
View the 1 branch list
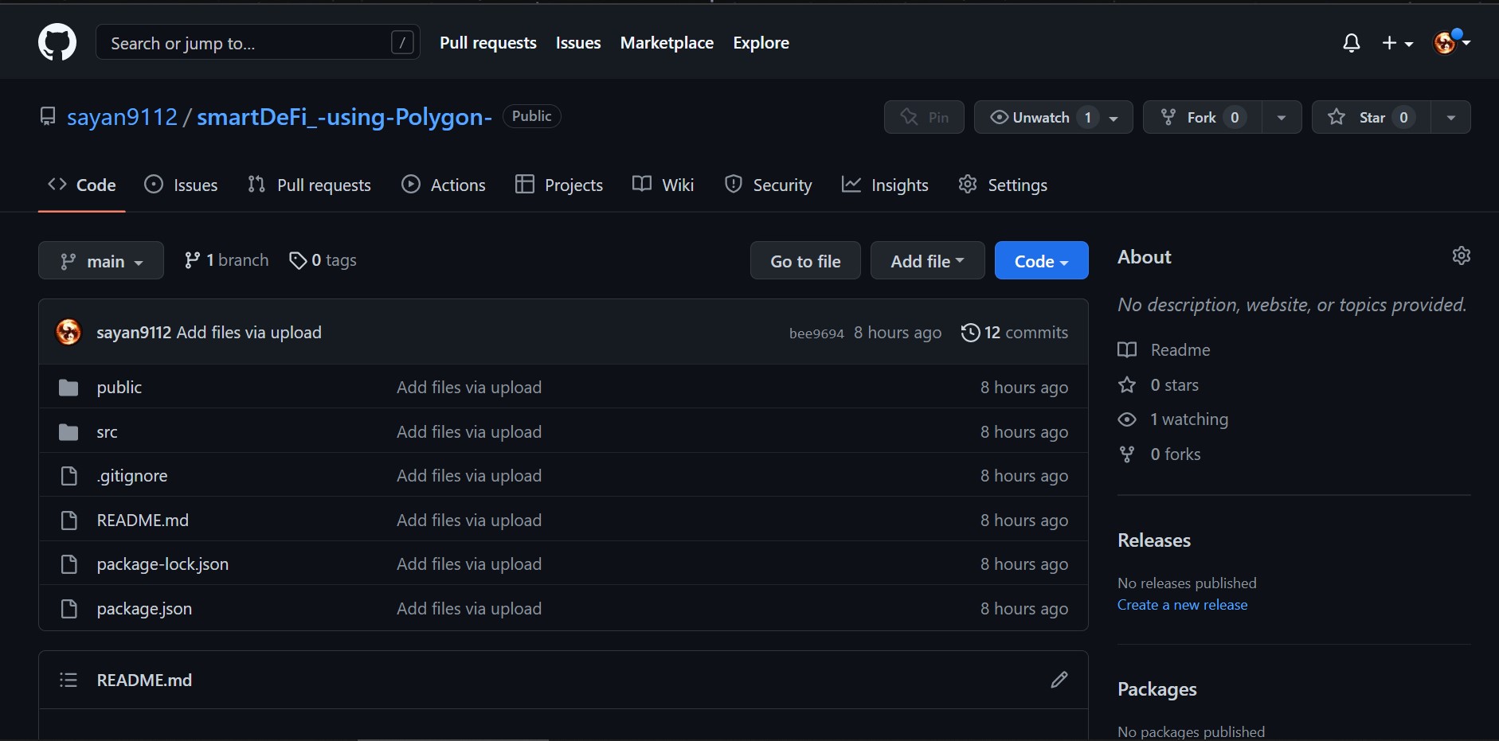(x=226, y=260)
